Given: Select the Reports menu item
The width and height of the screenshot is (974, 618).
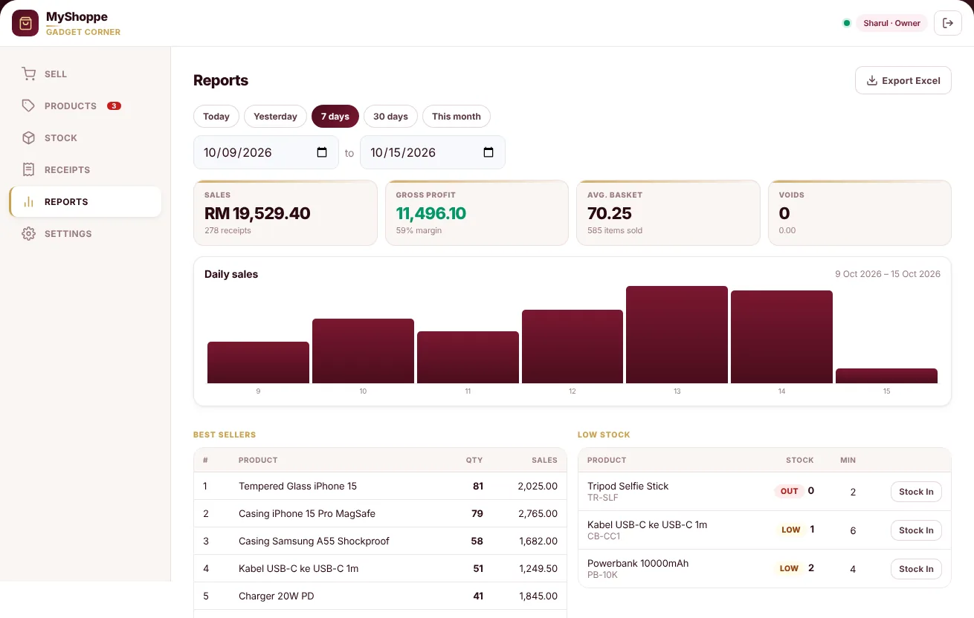Looking at the screenshot, I should [86, 202].
